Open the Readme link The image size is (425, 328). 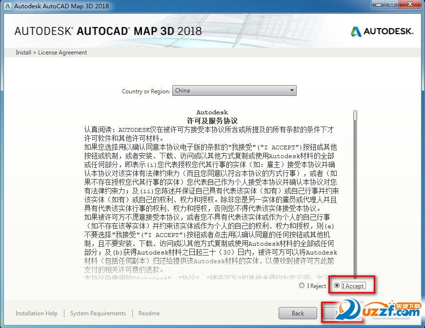tap(149, 313)
